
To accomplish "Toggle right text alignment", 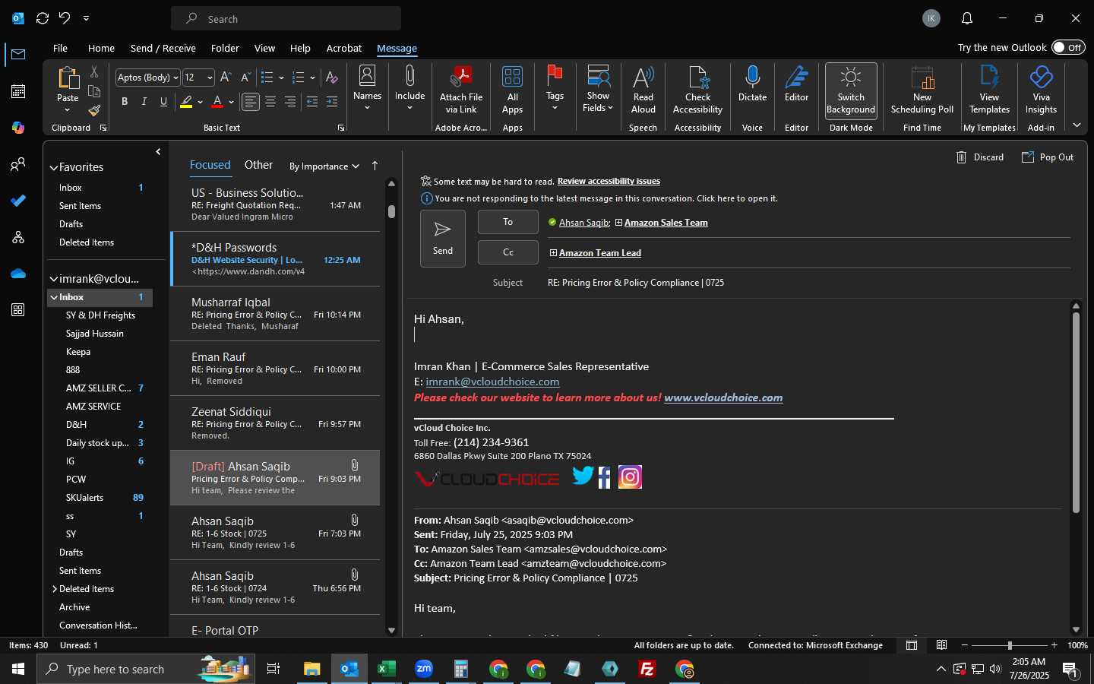I will 290,101.
